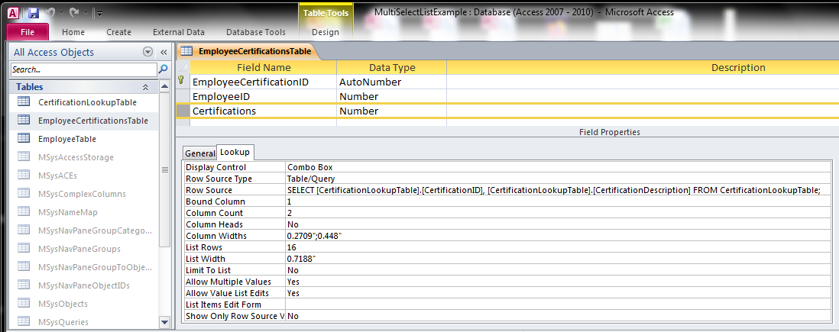Click the Limit To List No value
Image resolution: width=839 pixels, height=332 pixels.
558,270
